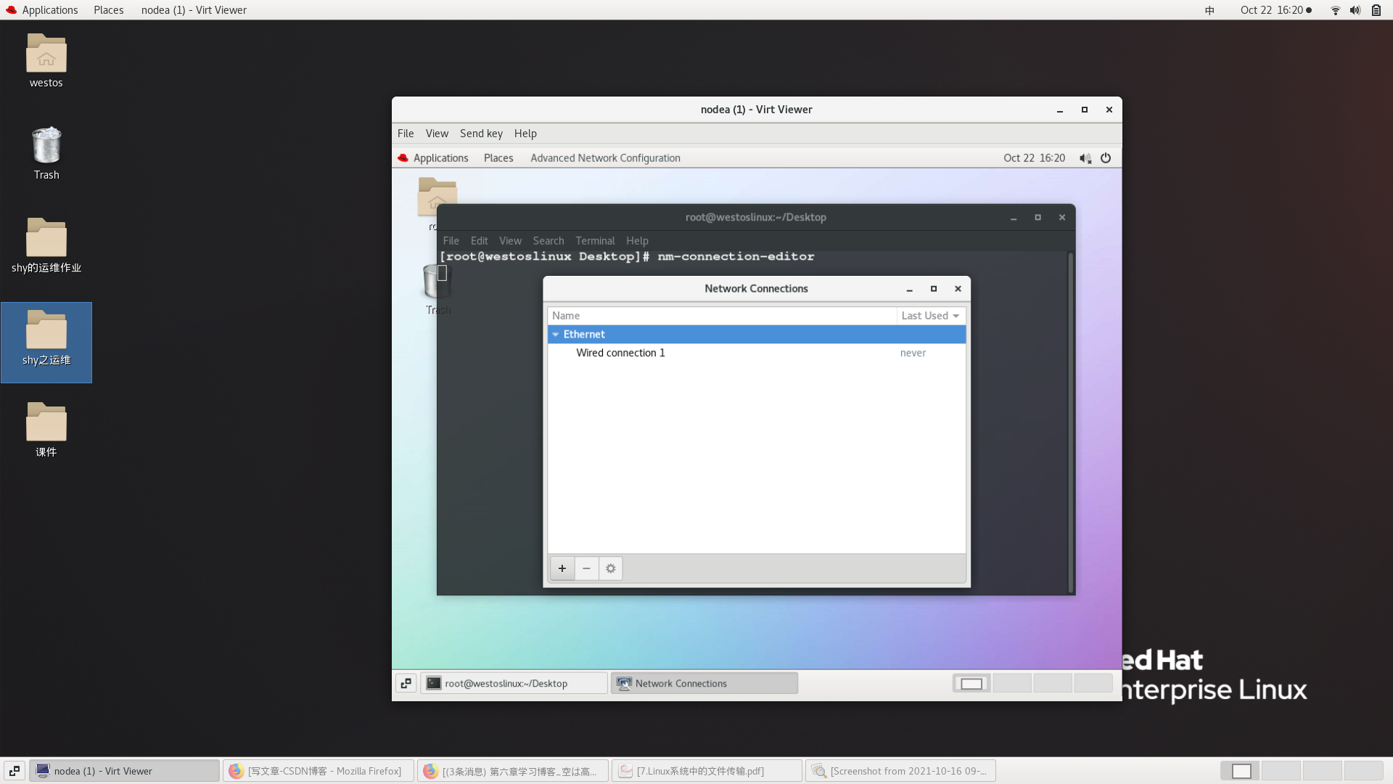The image size is (1393, 784).
Task: Select Wired connection 1 row
Action: coord(757,353)
